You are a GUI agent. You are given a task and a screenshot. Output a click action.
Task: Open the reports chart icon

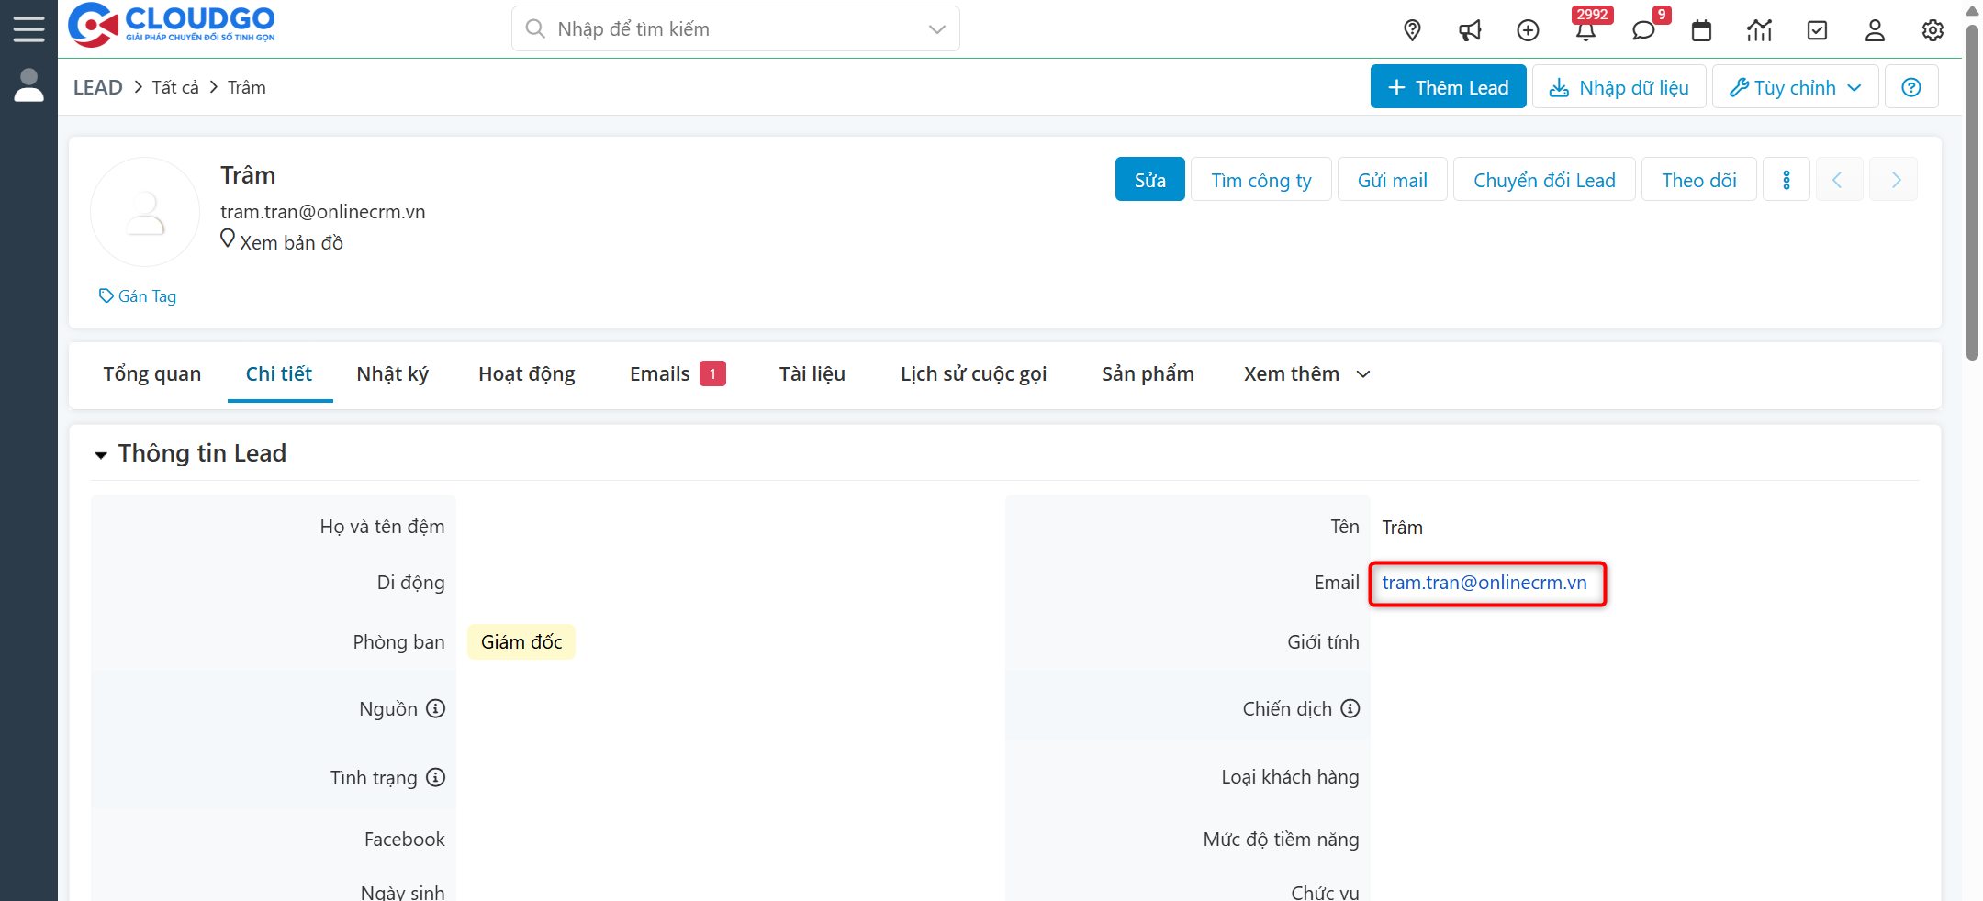coord(1759,30)
